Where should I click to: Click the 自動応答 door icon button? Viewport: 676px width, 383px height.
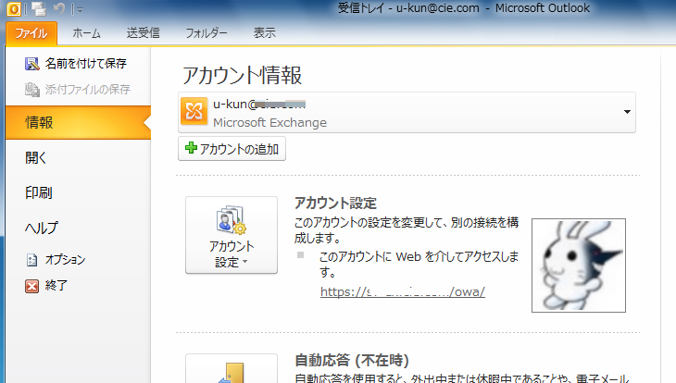click(232, 369)
